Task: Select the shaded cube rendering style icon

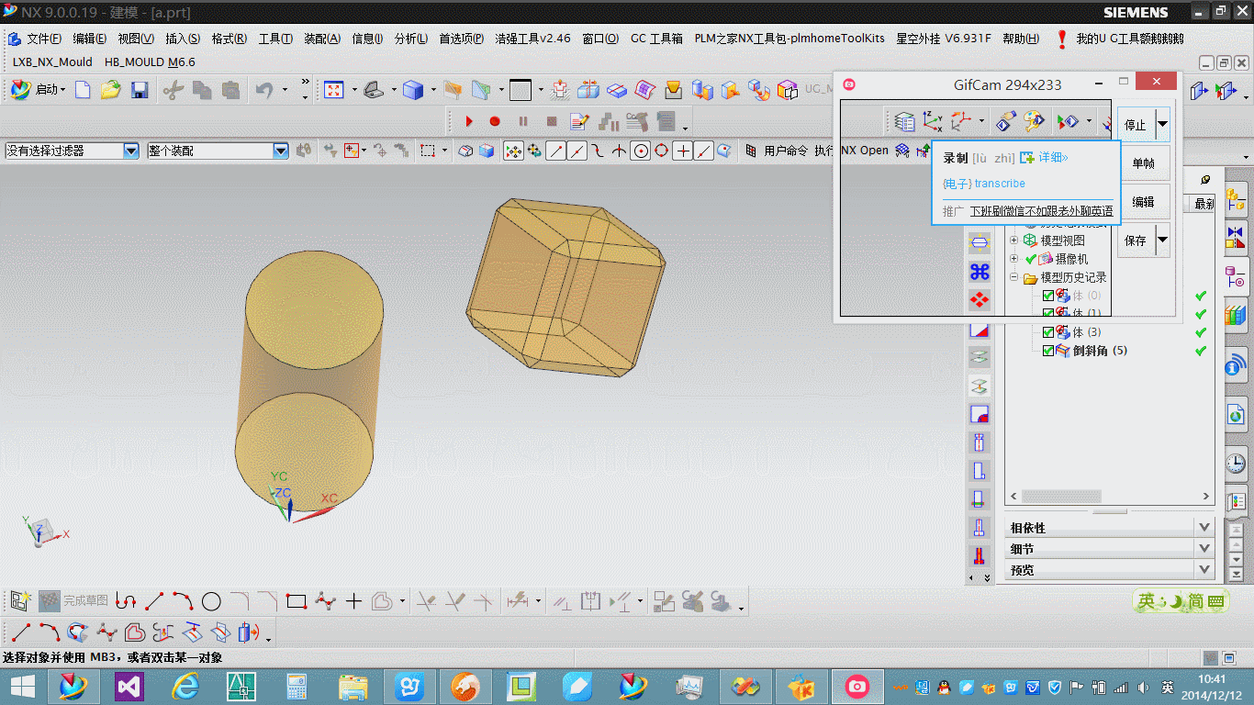Action: [x=413, y=90]
